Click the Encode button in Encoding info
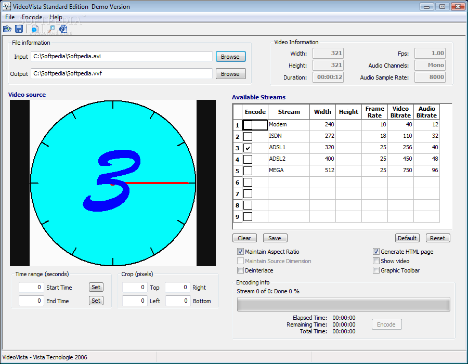Image resolution: width=468 pixels, height=364 pixels. tap(386, 324)
